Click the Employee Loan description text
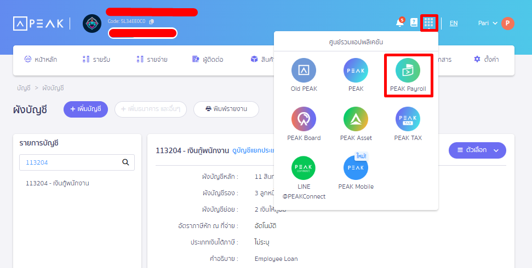The image size is (532, 268). 276,259
